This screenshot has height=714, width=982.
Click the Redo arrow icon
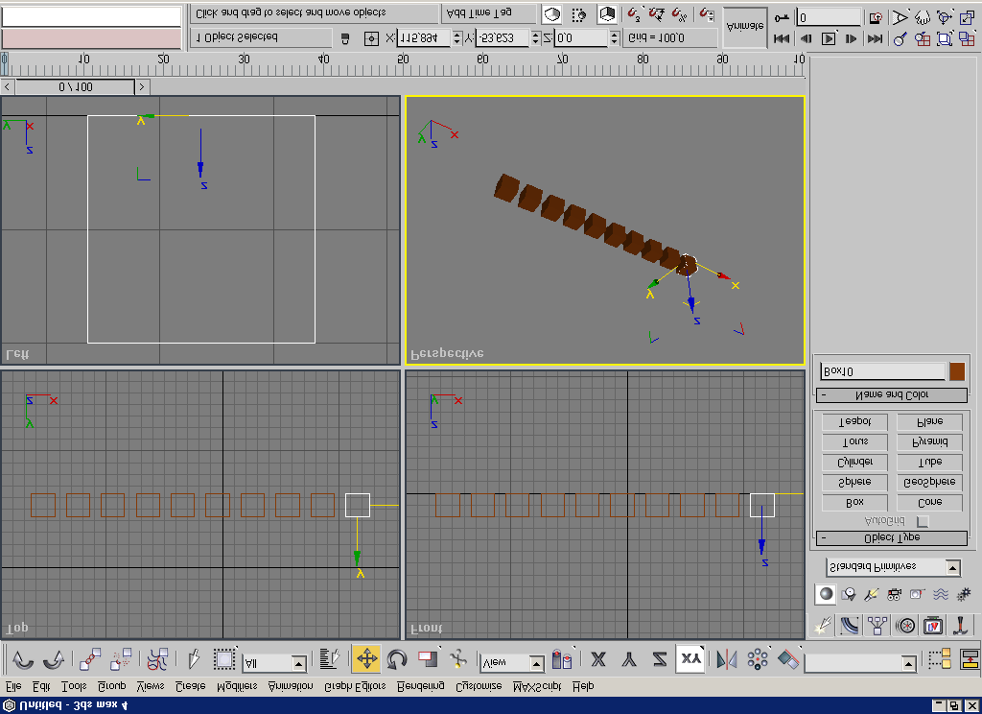(x=54, y=659)
